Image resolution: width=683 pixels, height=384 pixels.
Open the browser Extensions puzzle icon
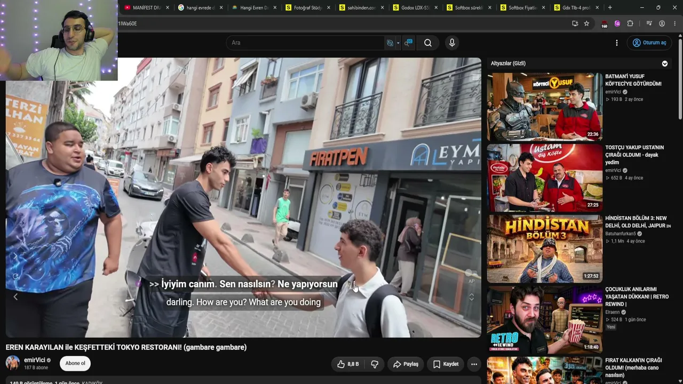pyautogui.click(x=630, y=23)
